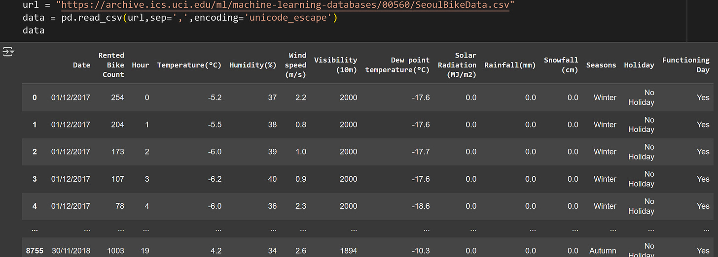Click the Snowfall (cm) column header
718x257 pixels.
pyautogui.click(x=561, y=65)
